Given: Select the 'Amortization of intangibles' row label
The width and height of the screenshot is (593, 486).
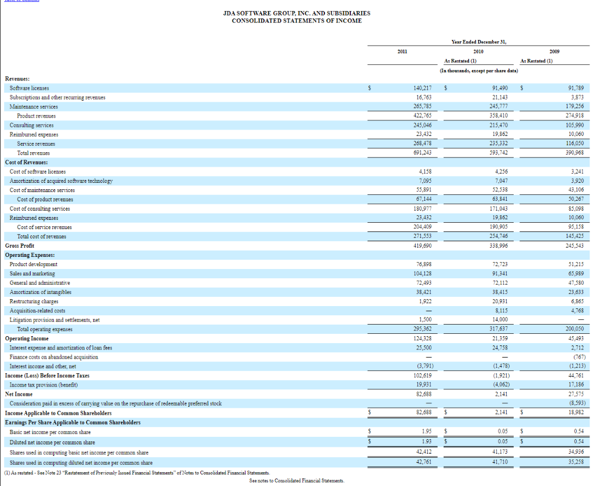Looking at the screenshot, I should [x=41, y=292].
